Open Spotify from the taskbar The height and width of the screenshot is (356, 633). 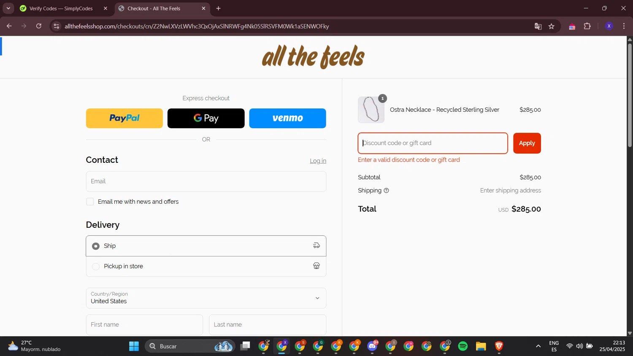tap(463, 346)
